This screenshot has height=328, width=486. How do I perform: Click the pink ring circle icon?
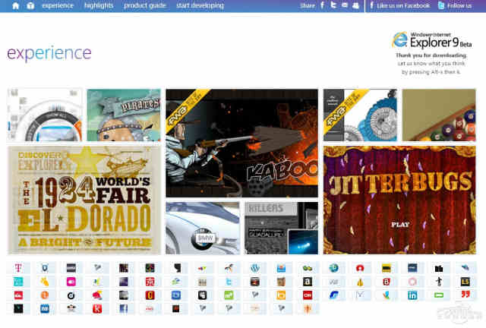click(412, 282)
